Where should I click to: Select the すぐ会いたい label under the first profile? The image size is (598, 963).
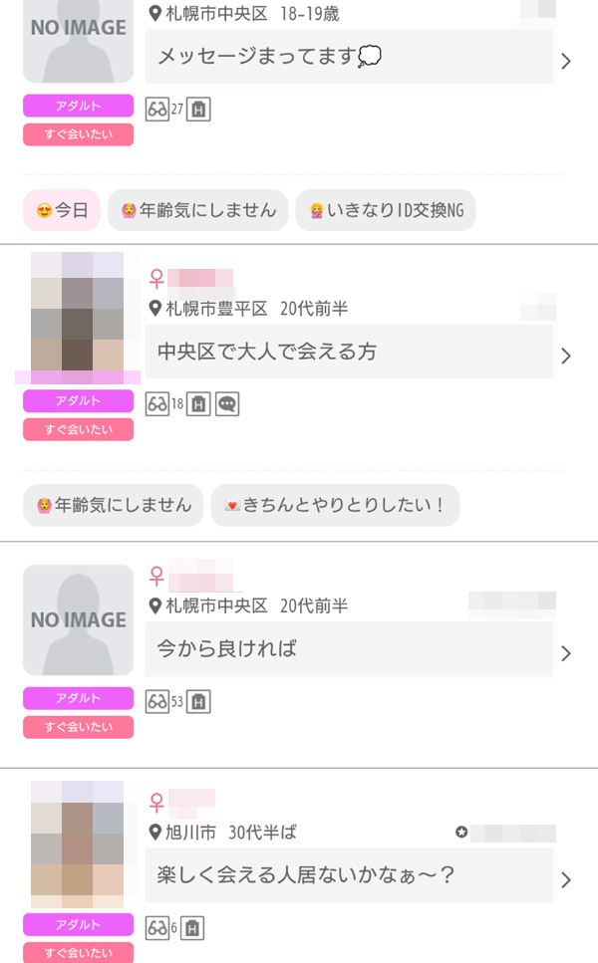point(78,134)
